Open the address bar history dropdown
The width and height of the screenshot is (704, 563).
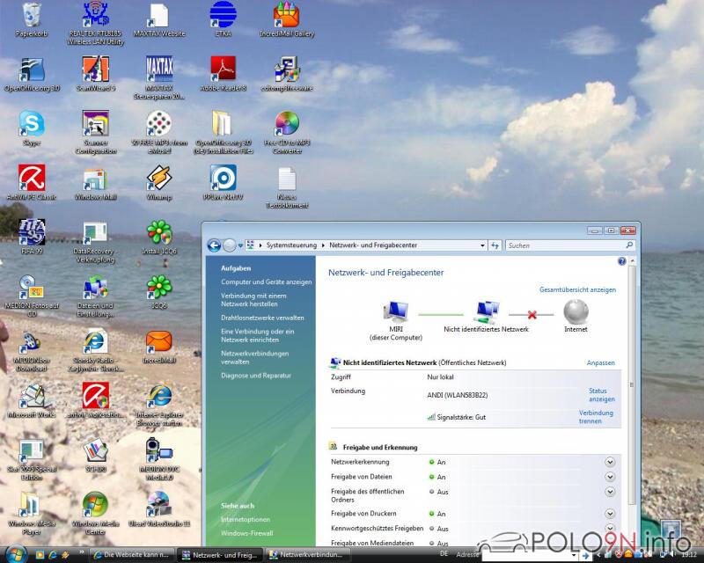tap(482, 245)
